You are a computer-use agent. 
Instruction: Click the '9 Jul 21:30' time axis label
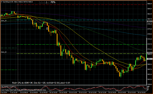pyautogui.click(x=14, y=92)
